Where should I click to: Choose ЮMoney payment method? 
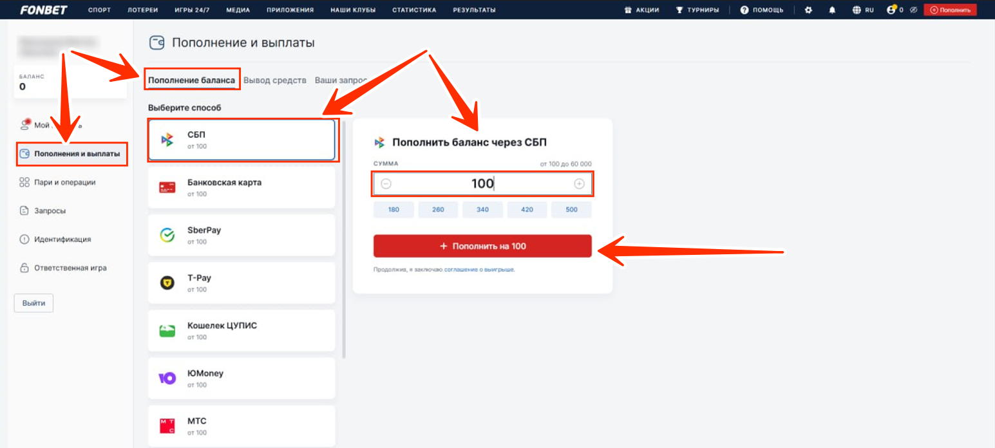pyautogui.click(x=242, y=378)
